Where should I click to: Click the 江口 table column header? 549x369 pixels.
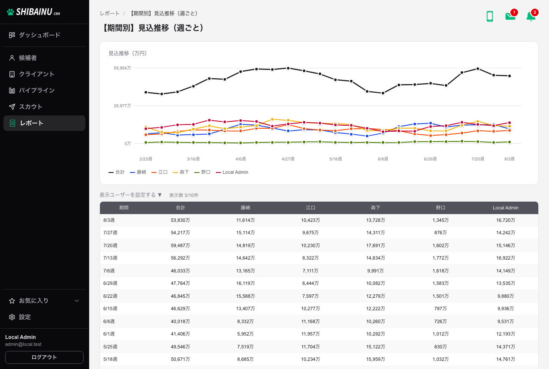[311, 208]
